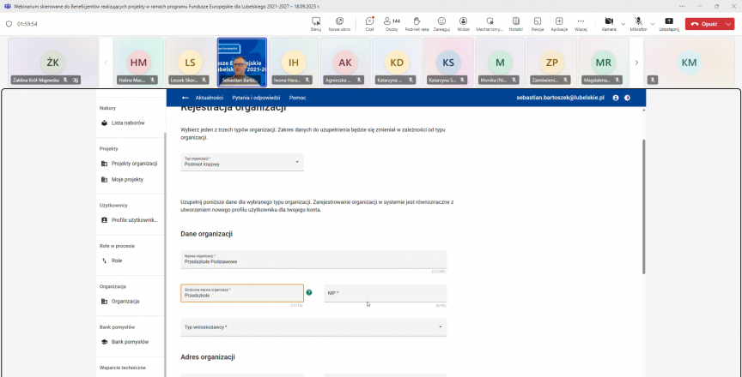Expand microphone options arrow next to Mikrofon
Screen dimensions: 742x377
point(653,24)
